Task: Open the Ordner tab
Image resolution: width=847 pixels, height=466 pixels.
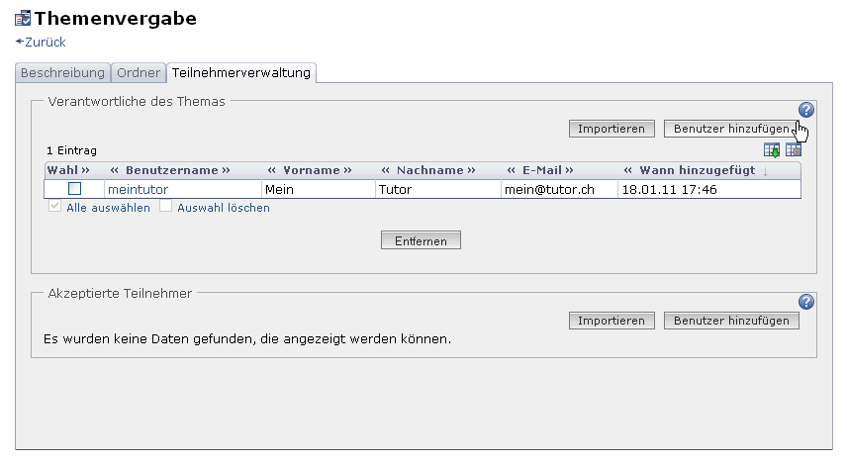Action: tap(138, 73)
